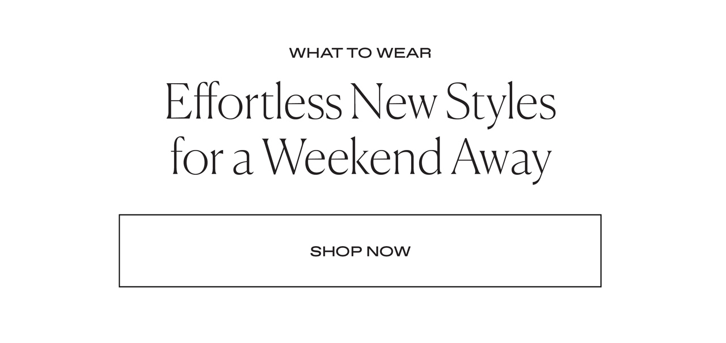Click the word 'New' in the headline

tap(394, 103)
